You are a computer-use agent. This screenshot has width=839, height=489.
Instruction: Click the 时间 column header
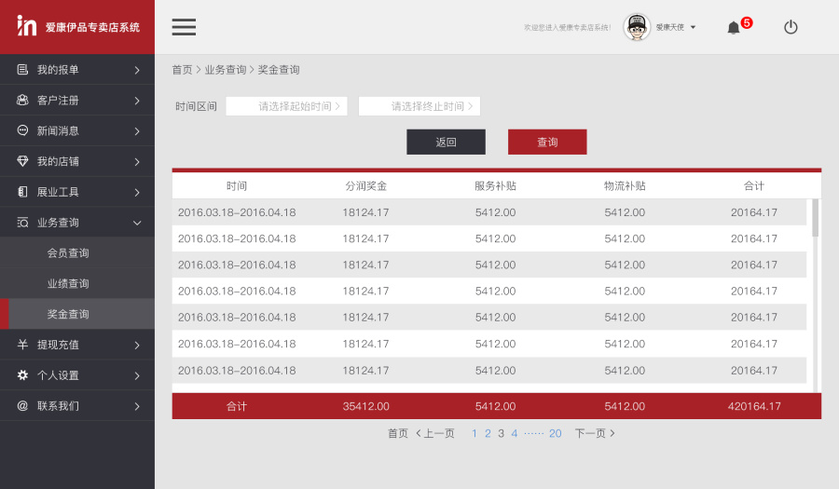pos(237,185)
